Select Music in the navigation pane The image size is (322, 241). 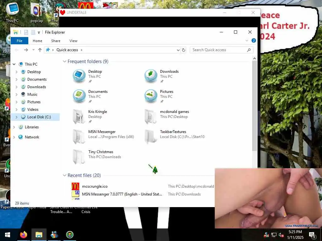point(32,94)
